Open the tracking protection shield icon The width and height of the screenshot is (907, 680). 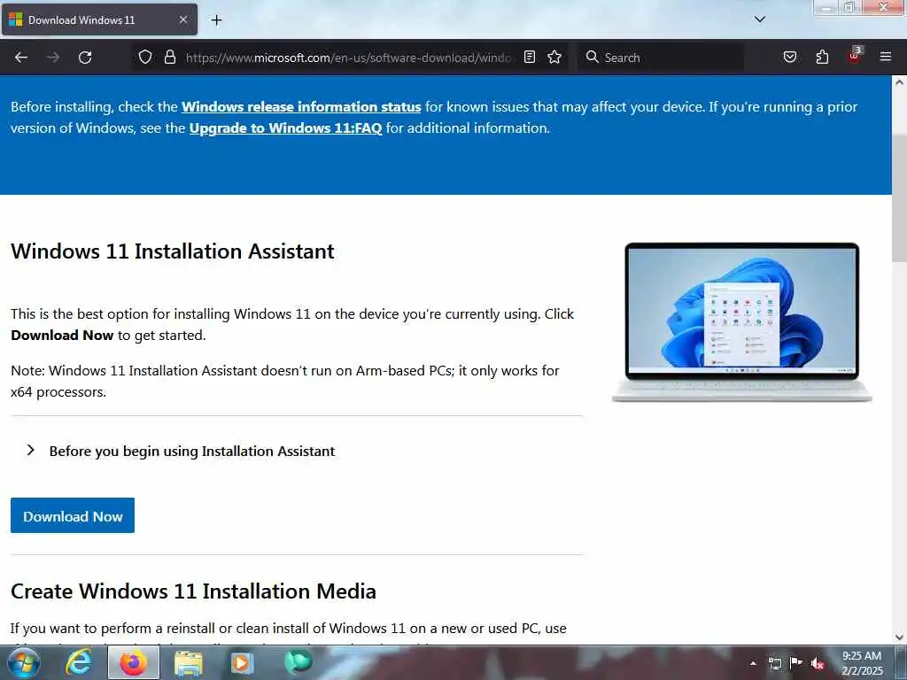pos(145,57)
